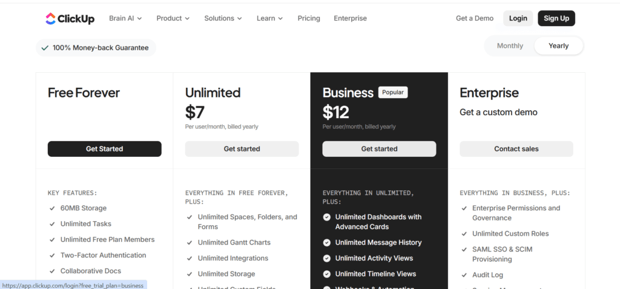Click checkmark beside Collaborative Docs
Screen dimensions: 620x289
(52, 271)
